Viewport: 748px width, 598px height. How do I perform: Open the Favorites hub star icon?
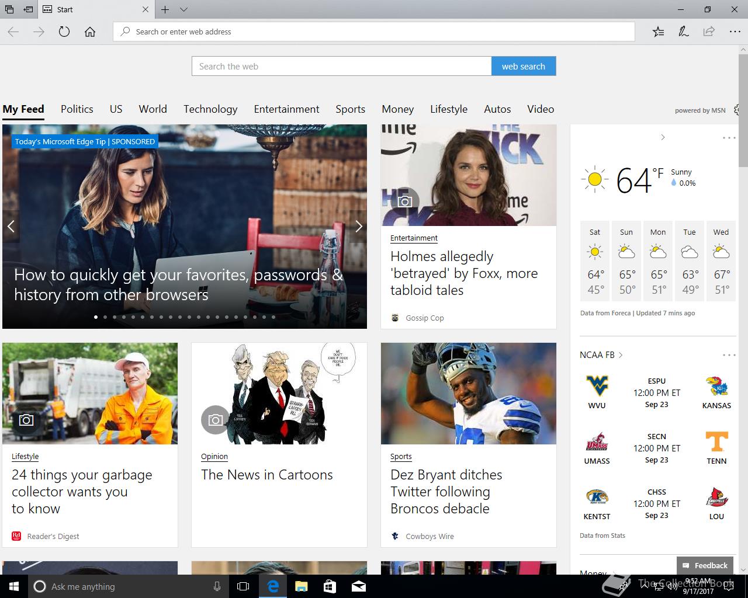[658, 32]
